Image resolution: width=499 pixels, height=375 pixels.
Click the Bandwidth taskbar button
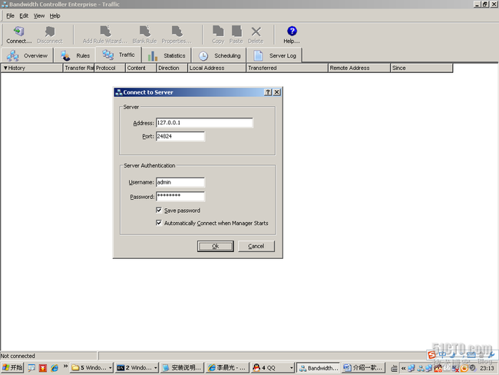pyautogui.click(x=319, y=367)
